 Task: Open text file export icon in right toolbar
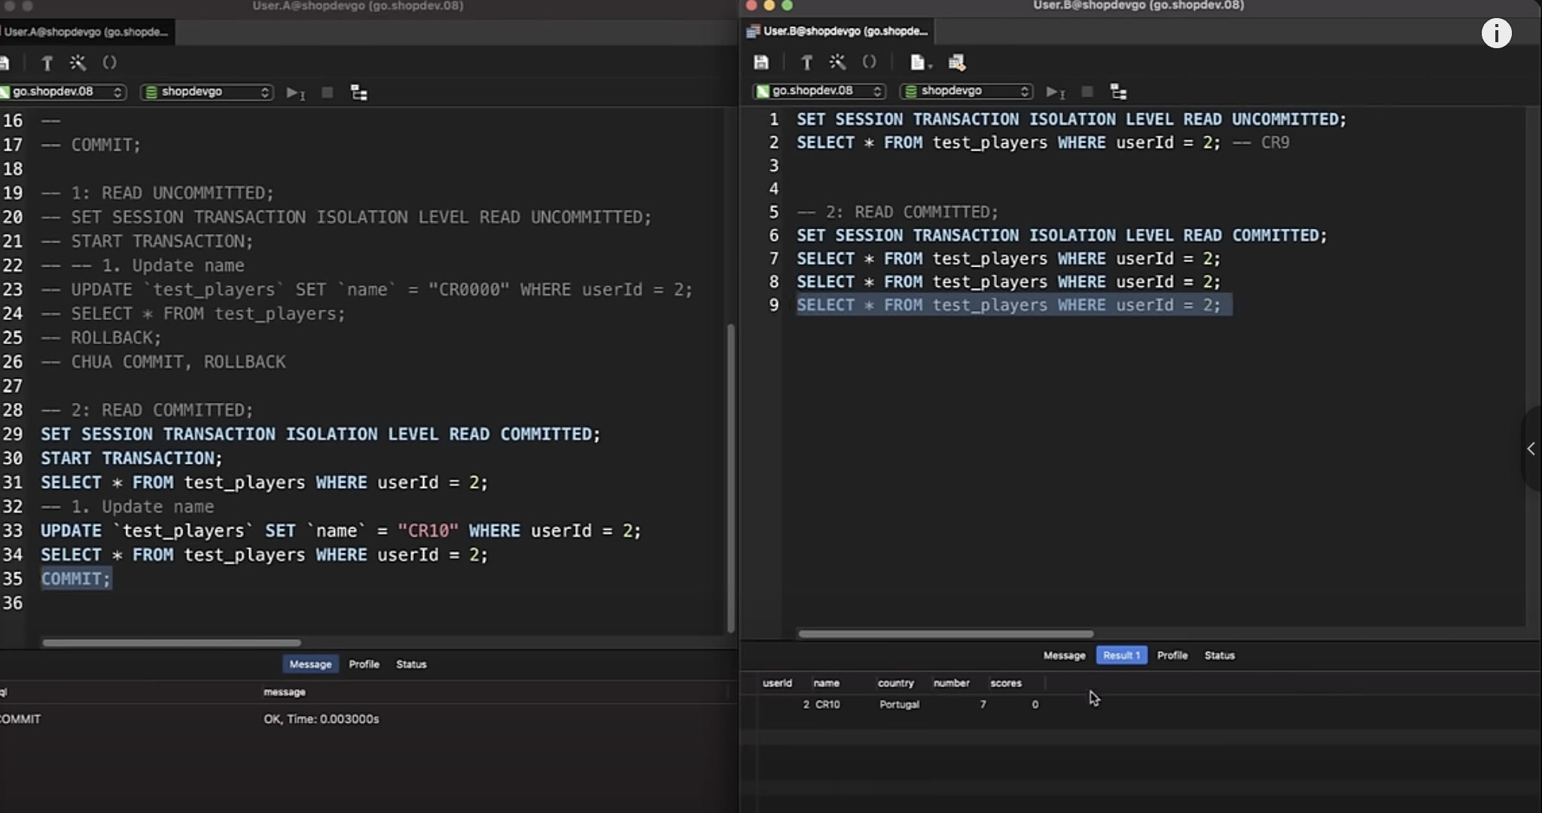[919, 62]
